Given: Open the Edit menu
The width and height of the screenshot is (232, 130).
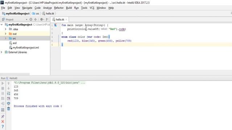Looking at the screenshot, I should [10, 8].
